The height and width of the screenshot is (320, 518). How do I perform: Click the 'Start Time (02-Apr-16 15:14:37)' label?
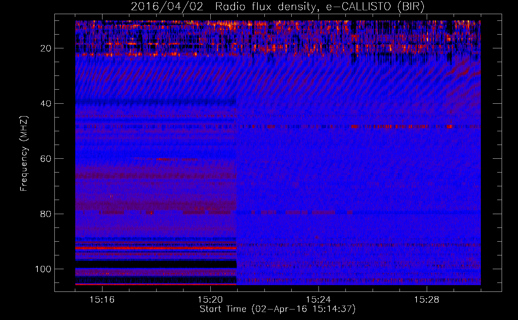point(278,309)
